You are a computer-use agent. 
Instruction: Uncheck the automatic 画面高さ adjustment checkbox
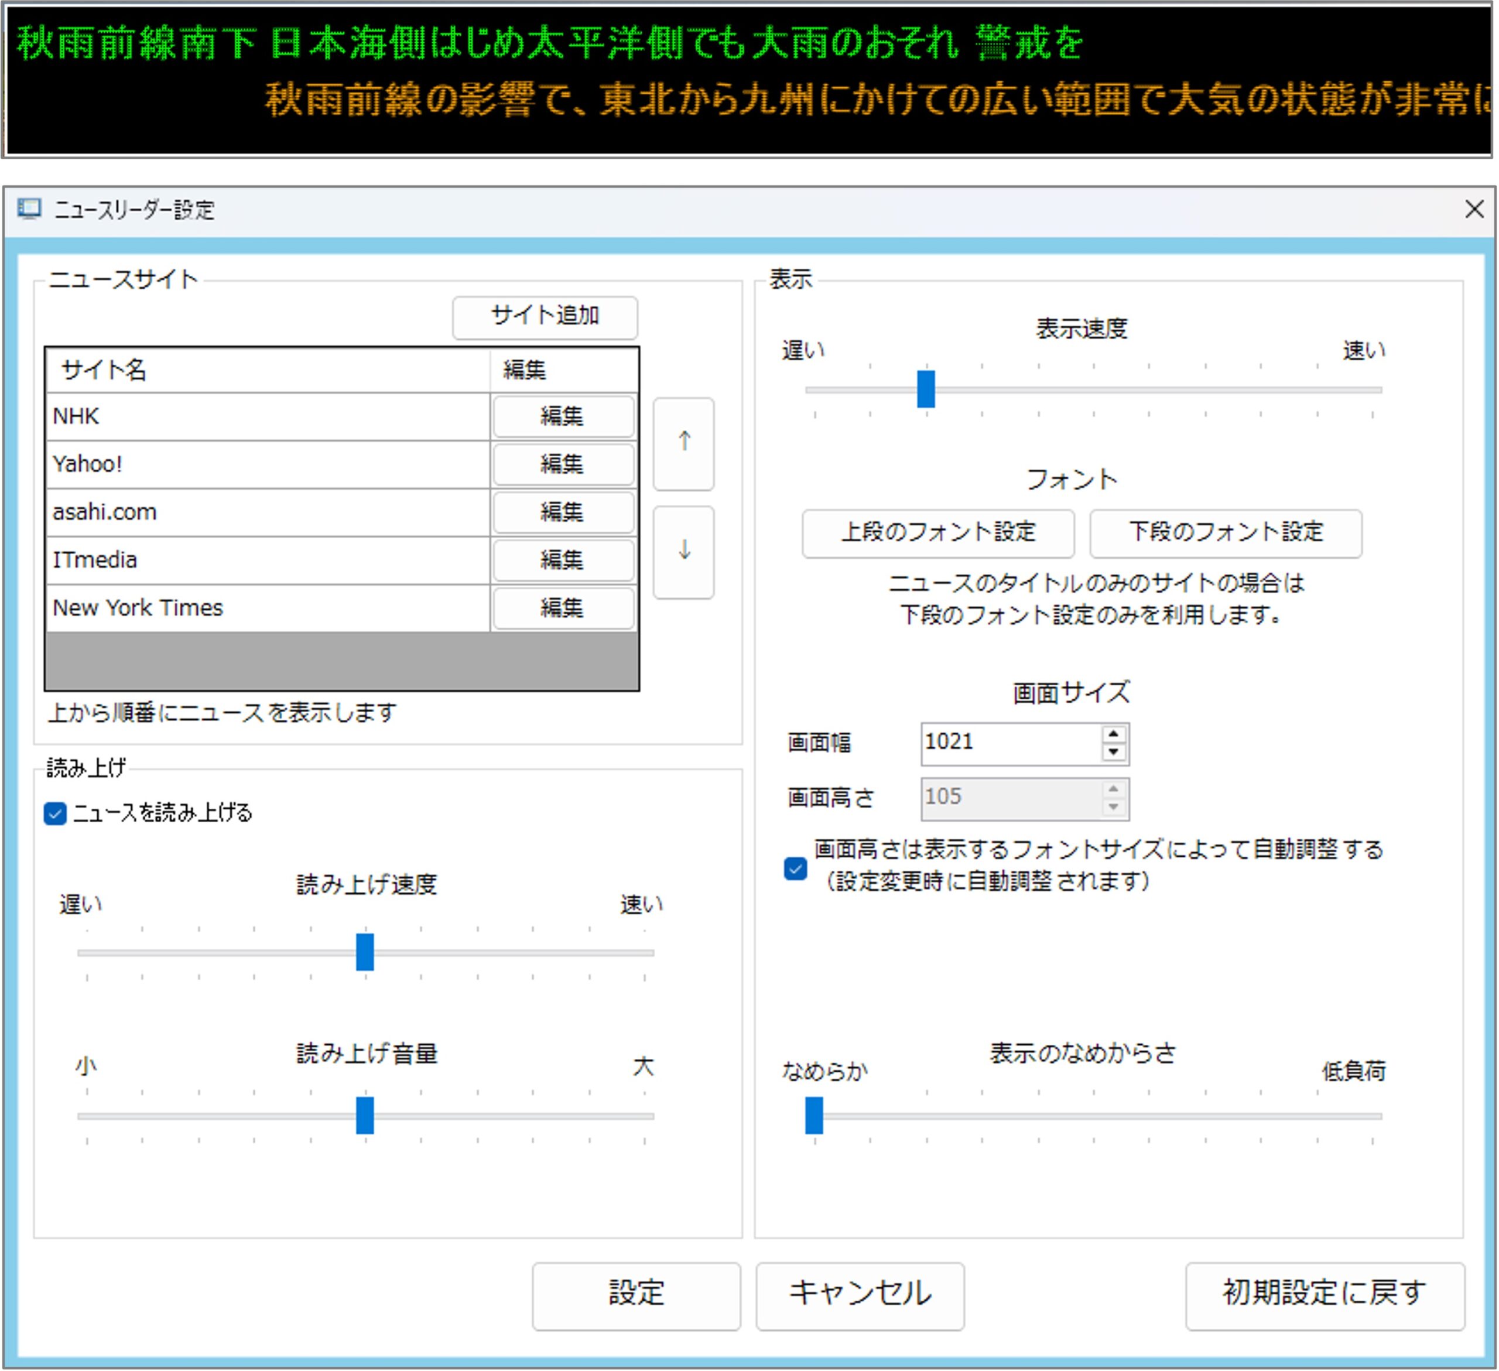795,869
